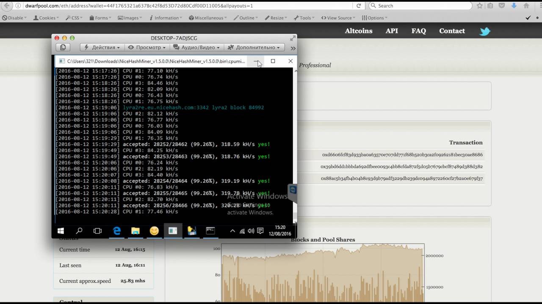Screen dimensions: 542x304
Task: Bookmark this page with the star icon
Action: tap(479, 6)
